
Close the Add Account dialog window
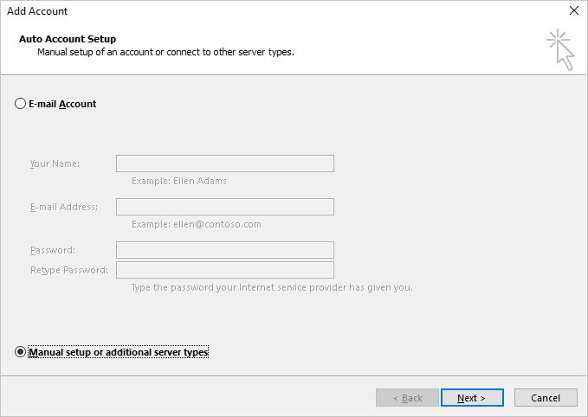pyautogui.click(x=573, y=11)
